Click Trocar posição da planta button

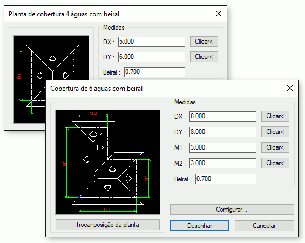107,225
